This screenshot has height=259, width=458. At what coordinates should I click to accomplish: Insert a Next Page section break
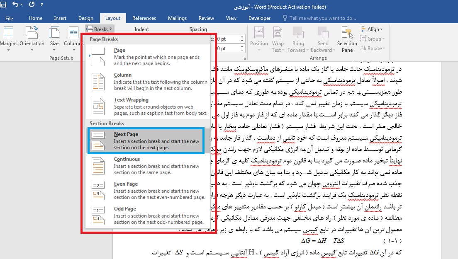tap(145, 141)
